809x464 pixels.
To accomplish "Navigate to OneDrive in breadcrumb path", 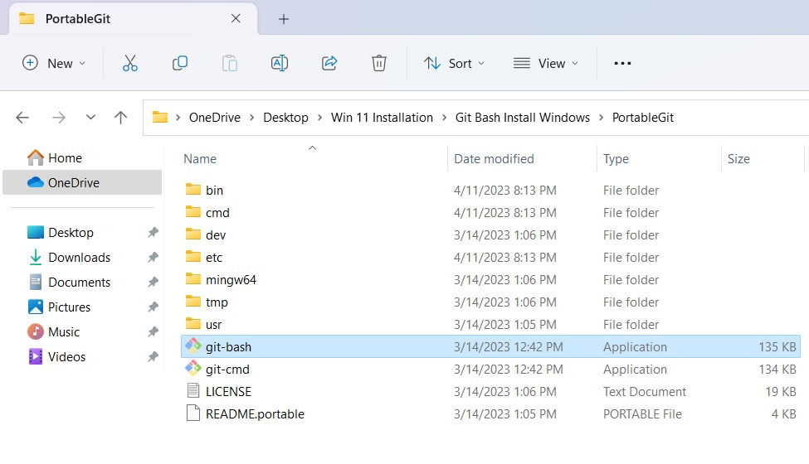I will 215,118.
